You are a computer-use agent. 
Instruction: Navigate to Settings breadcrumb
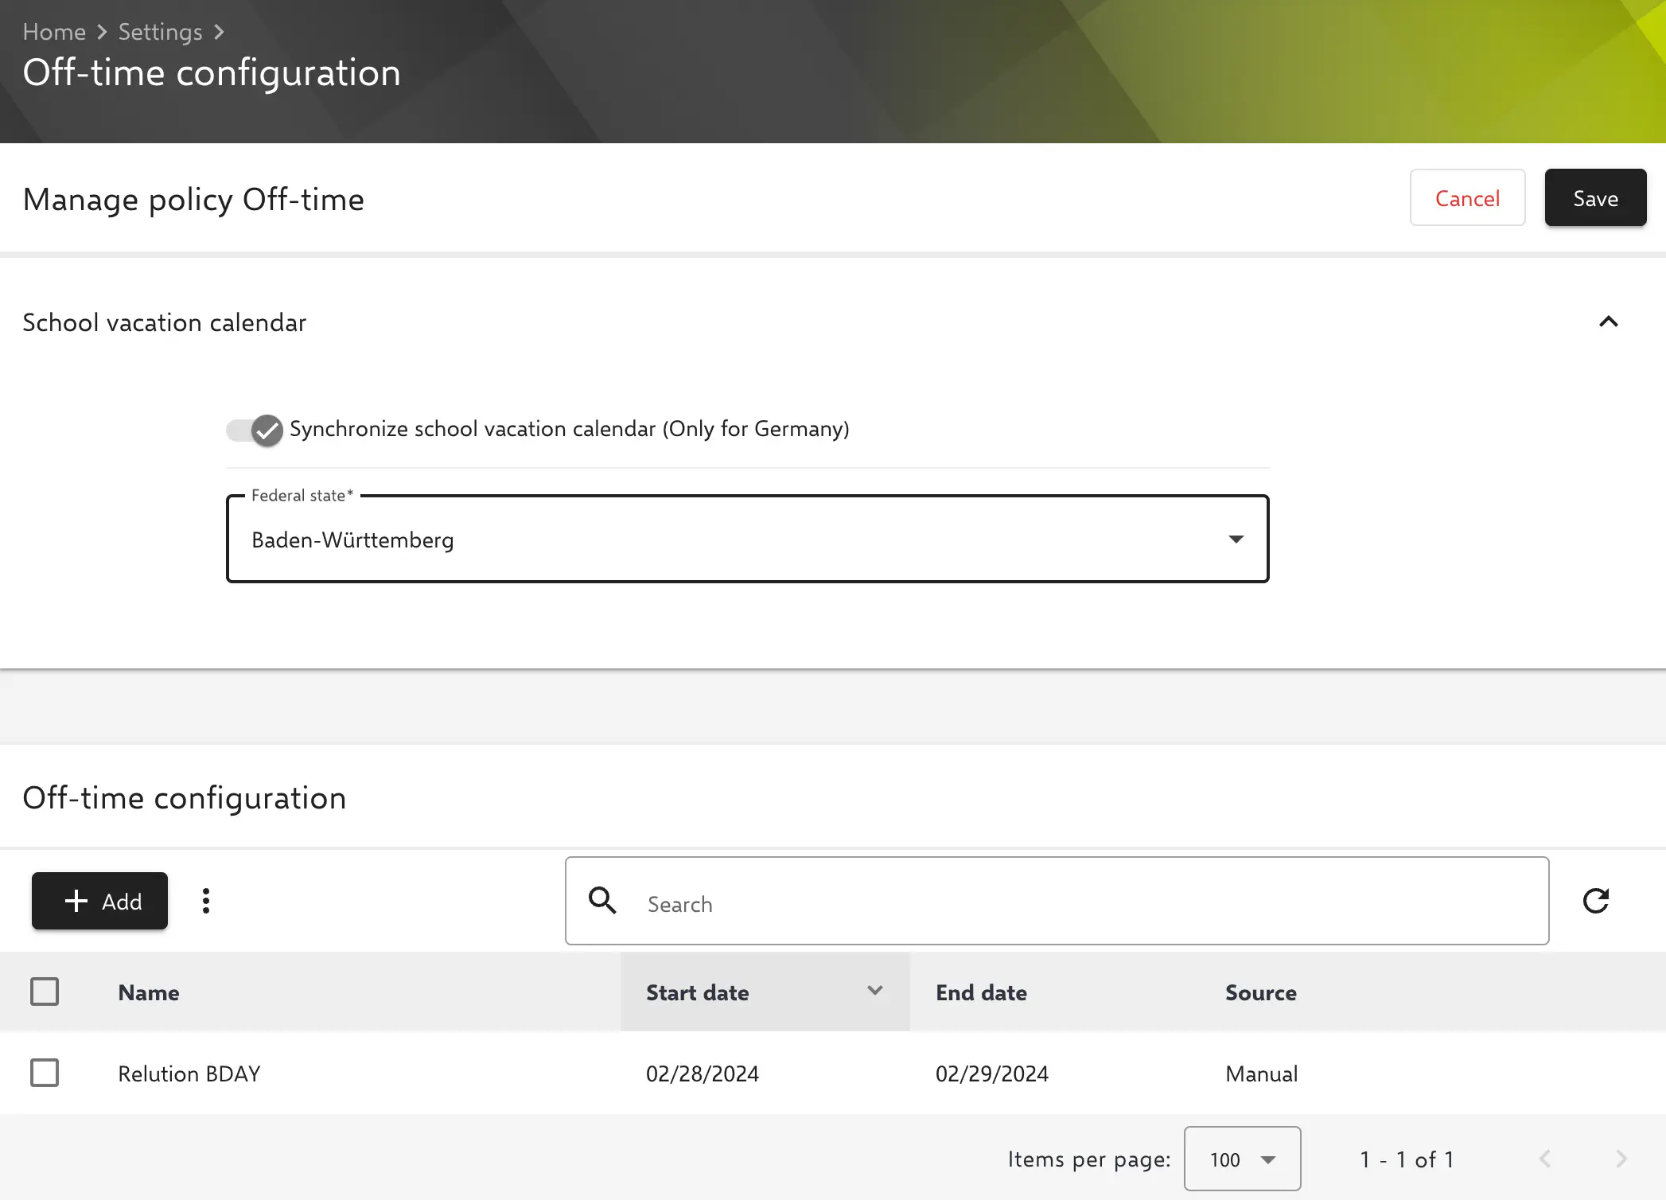click(160, 33)
